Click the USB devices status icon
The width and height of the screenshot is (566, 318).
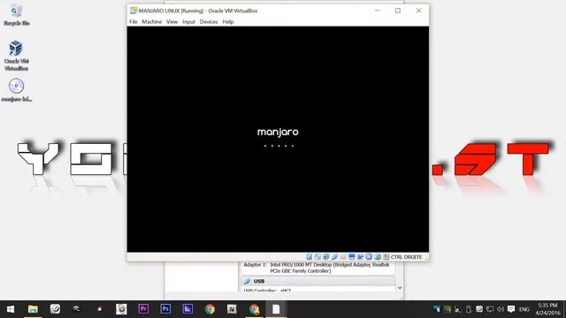pos(334,257)
